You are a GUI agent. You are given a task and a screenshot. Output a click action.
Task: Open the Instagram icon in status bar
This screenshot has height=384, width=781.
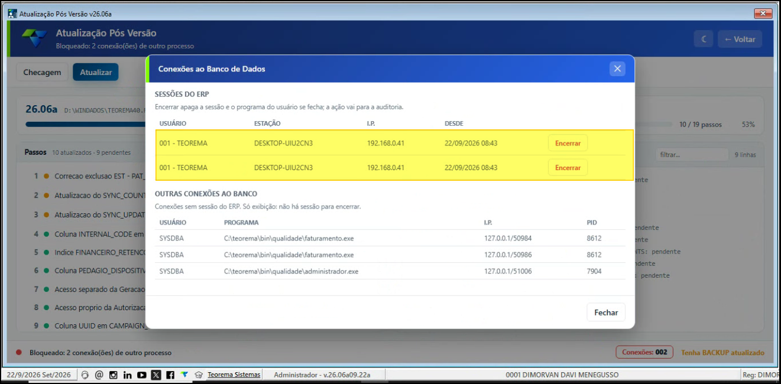click(113, 375)
